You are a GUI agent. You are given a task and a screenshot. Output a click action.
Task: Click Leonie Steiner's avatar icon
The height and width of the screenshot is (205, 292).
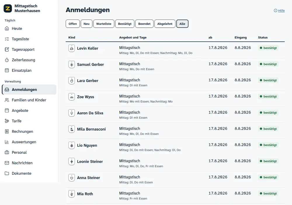[72, 162]
